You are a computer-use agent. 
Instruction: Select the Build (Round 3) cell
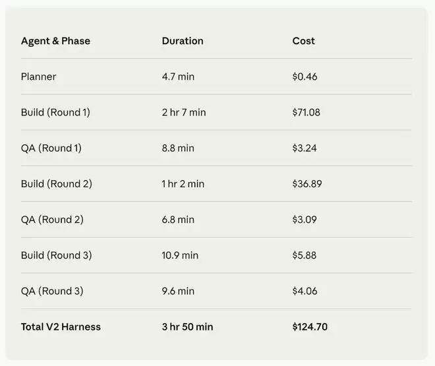pos(56,255)
